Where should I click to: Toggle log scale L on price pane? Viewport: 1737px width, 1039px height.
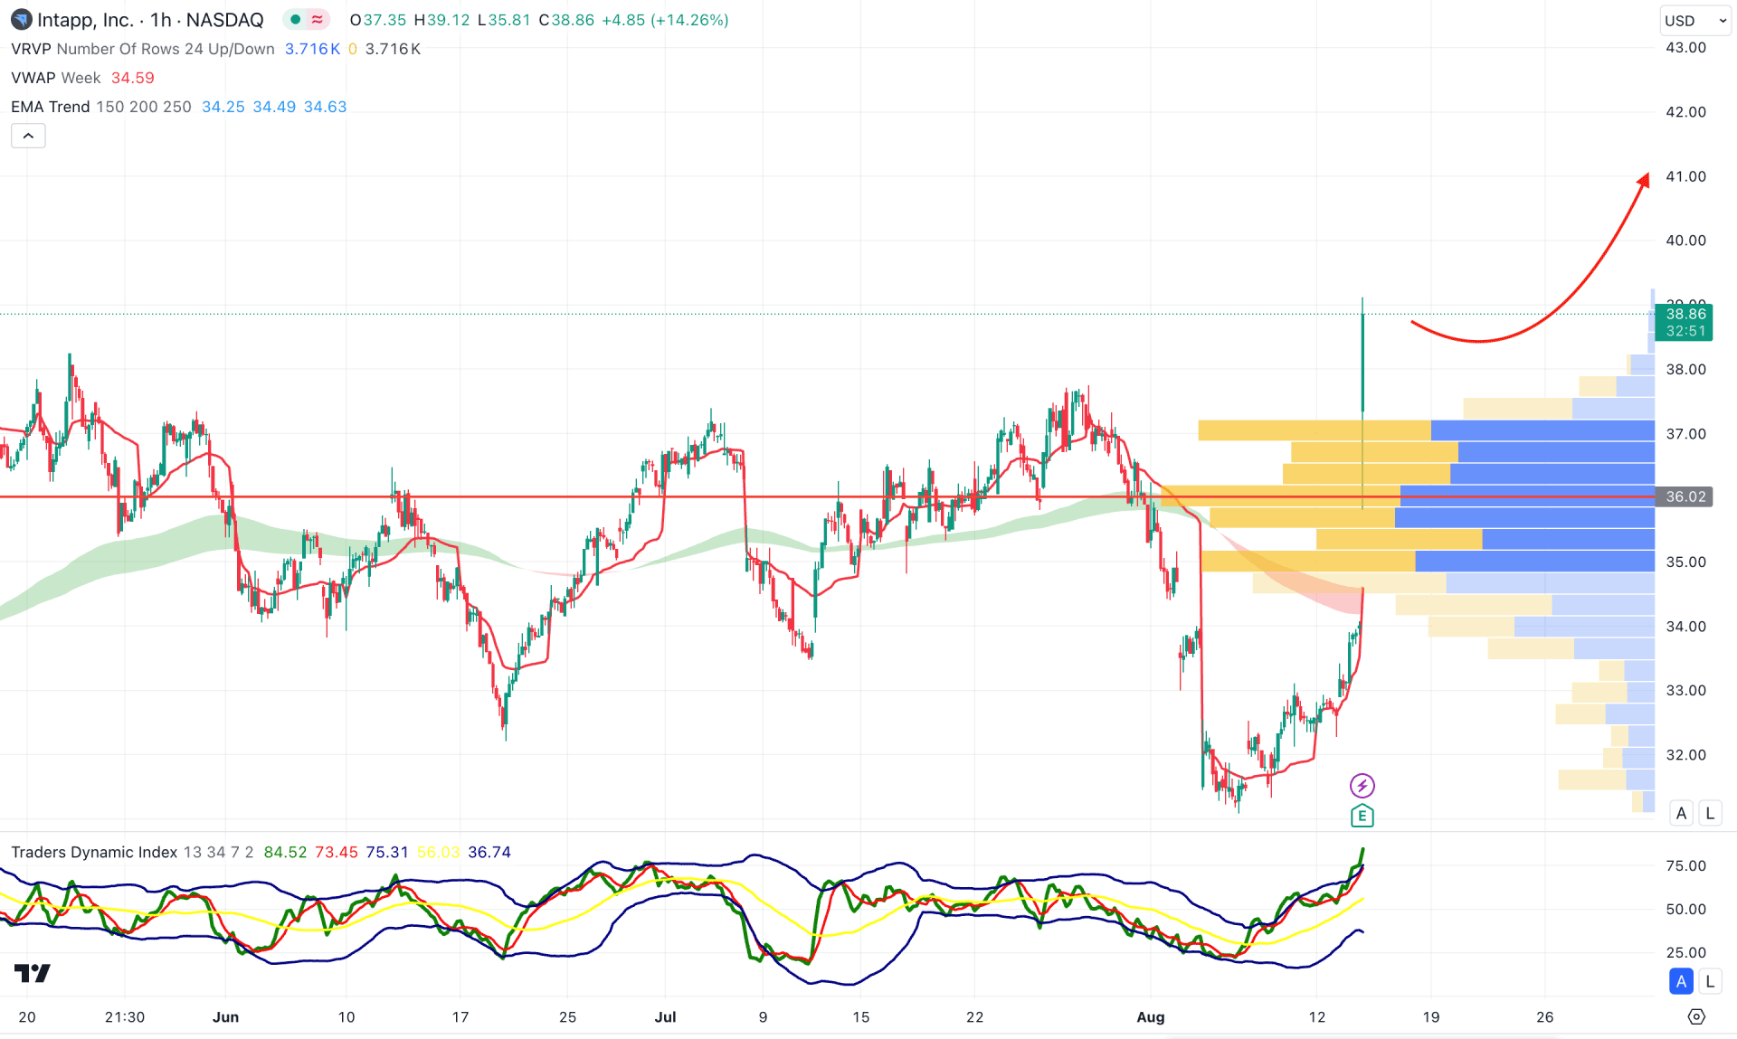1710,813
